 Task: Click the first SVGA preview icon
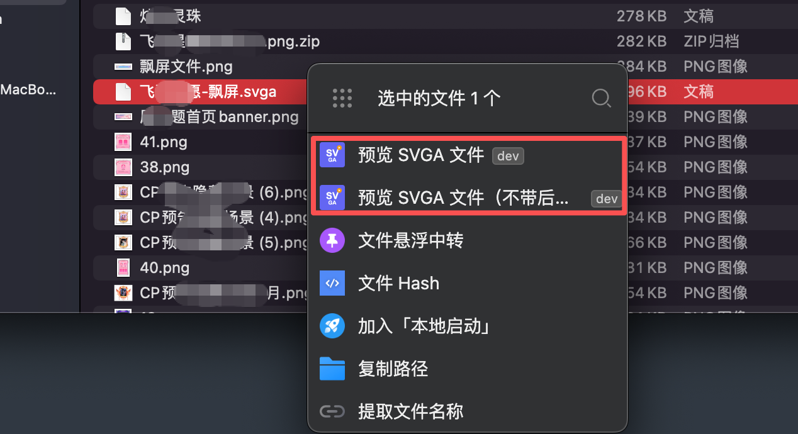[332, 155]
